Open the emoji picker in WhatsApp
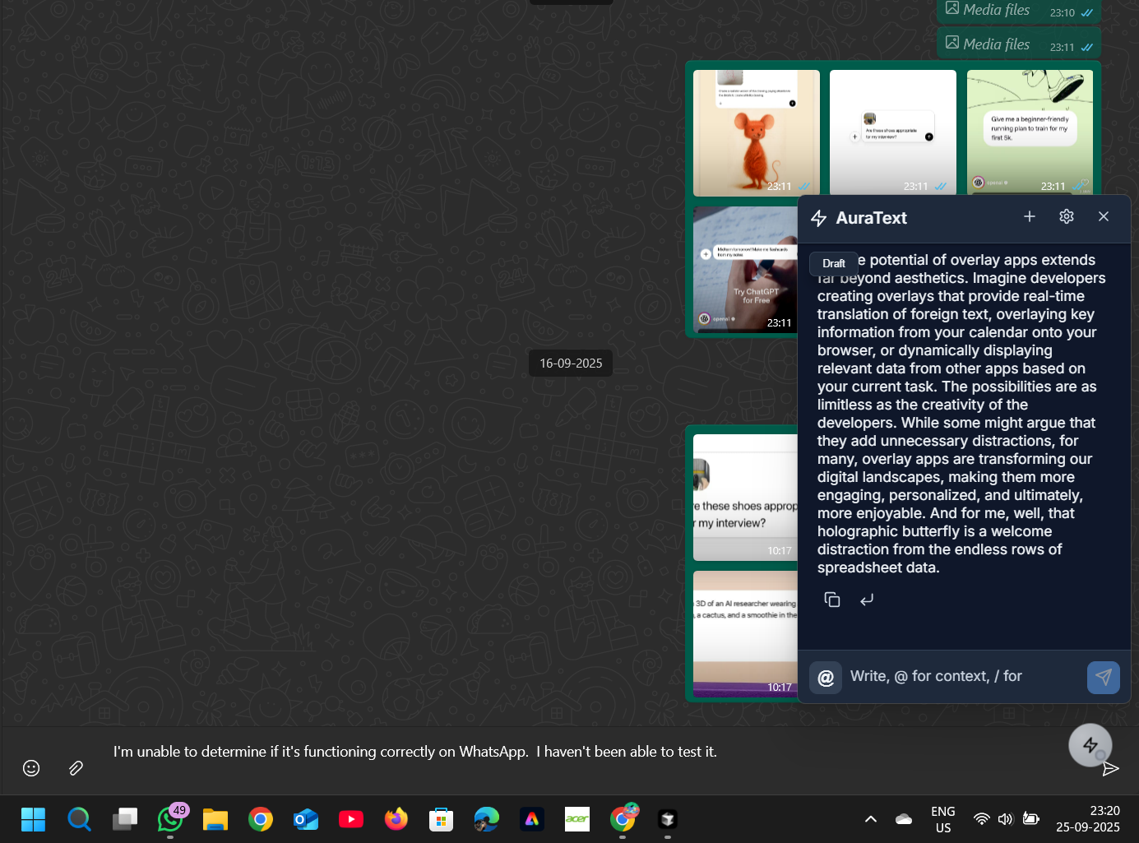 click(30, 767)
